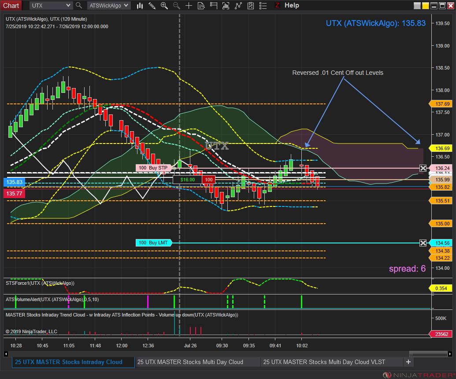Click the zoom out magnifier icon
Screen dimensions: 456x379
tap(176, 6)
